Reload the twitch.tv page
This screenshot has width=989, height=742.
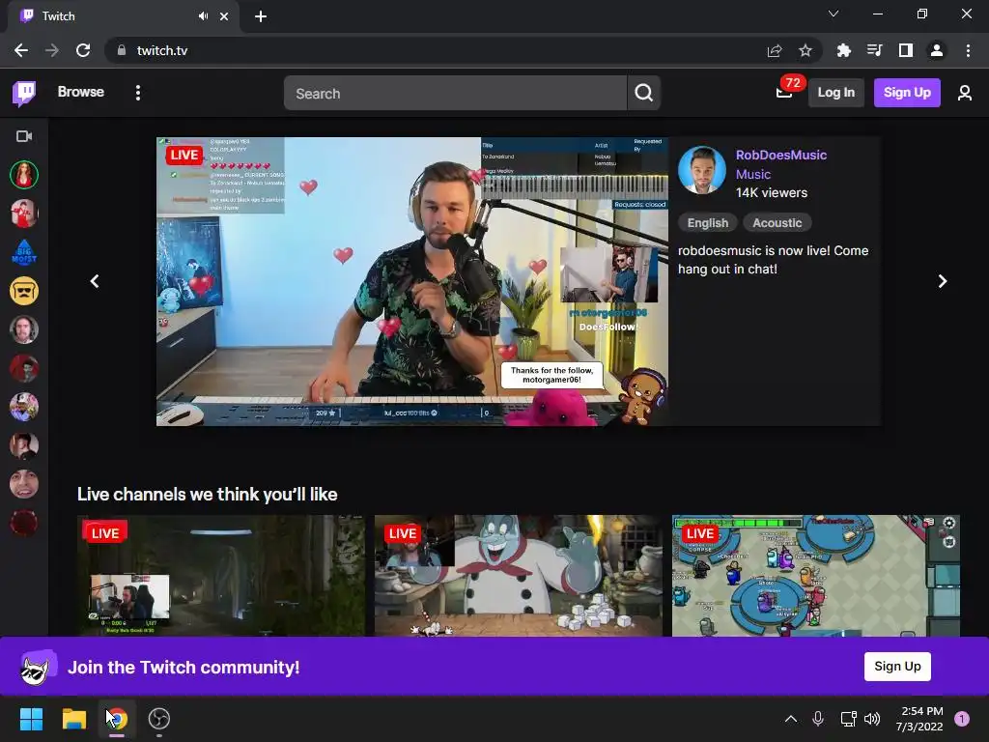[83, 50]
